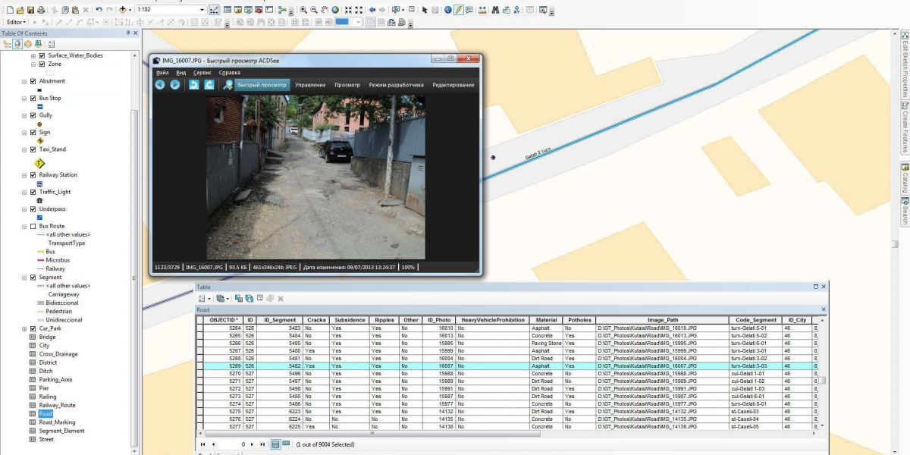This screenshot has height=455, width=910.
Task: Open the Editor dropdown menu
Action: point(17,22)
